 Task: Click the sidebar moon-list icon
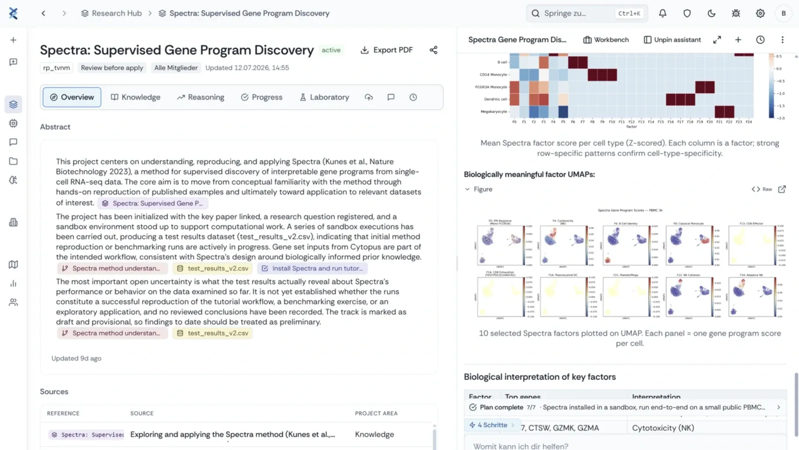(13, 180)
